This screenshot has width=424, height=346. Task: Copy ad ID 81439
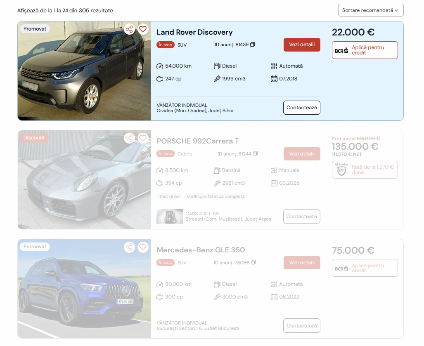coord(253,45)
